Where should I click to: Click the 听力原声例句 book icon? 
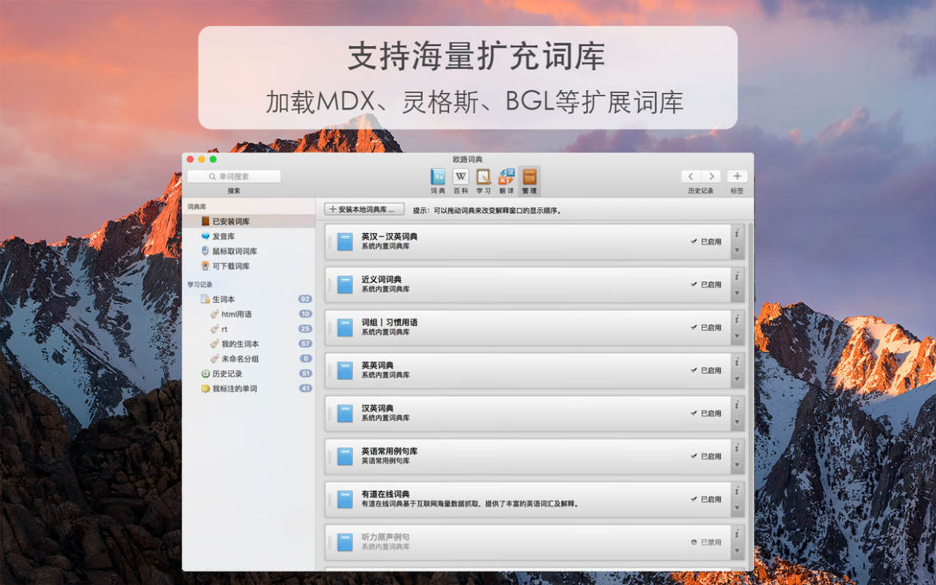tap(345, 542)
